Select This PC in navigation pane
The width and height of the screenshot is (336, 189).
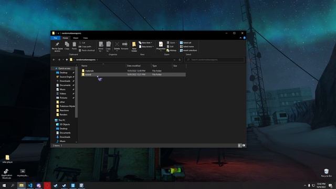[x=62, y=120]
